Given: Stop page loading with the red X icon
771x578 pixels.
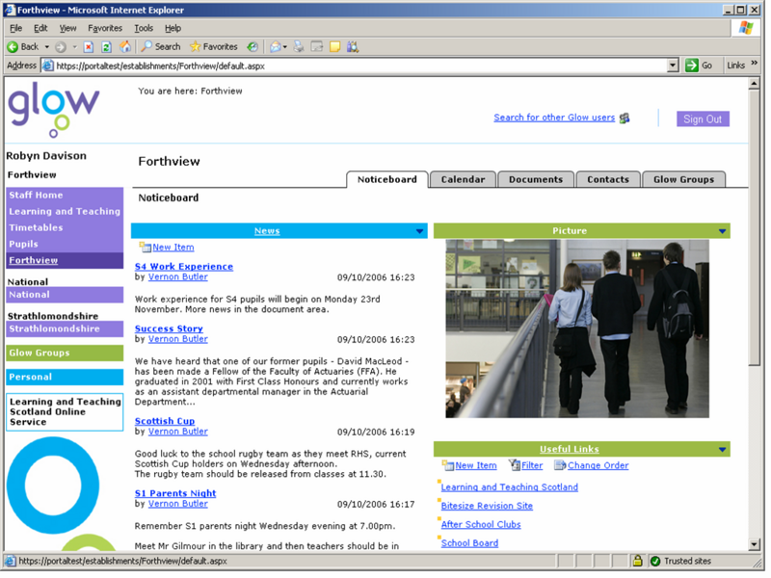Looking at the screenshot, I should coord(89,47).
